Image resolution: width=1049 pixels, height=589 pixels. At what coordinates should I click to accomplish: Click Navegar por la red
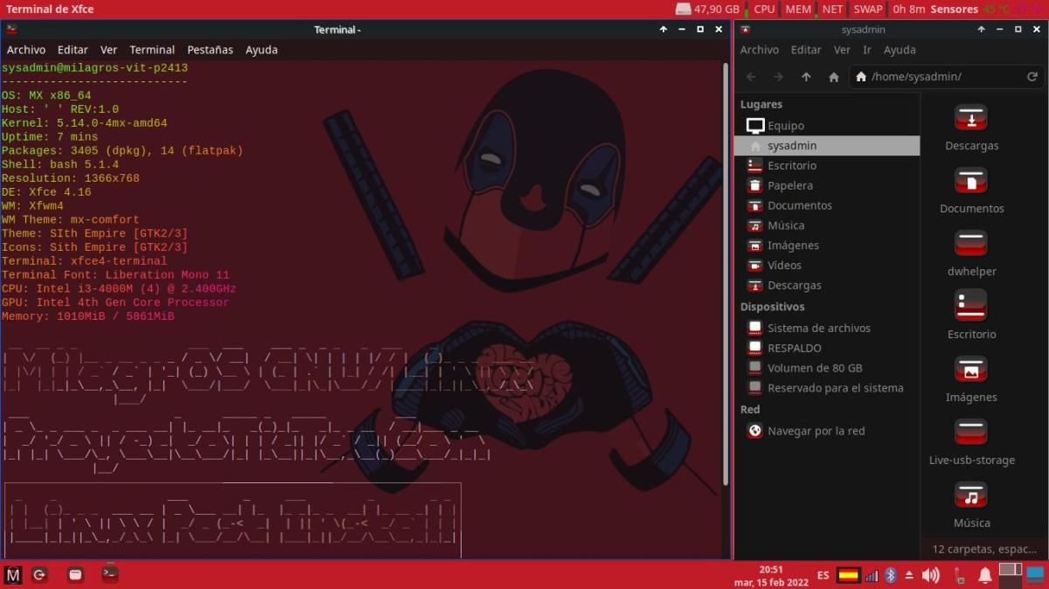(816, 431)
